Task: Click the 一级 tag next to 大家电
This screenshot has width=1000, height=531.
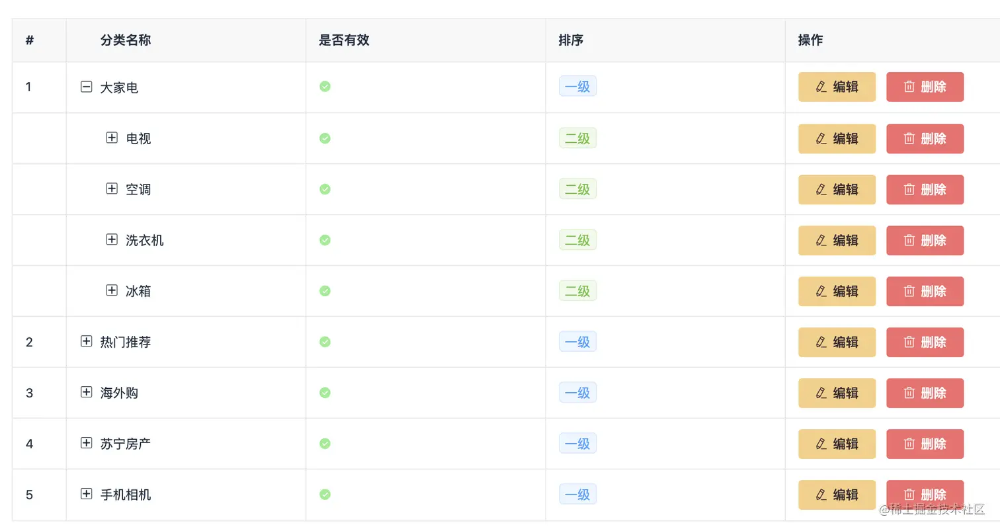Action: click(x=577, y=86)
